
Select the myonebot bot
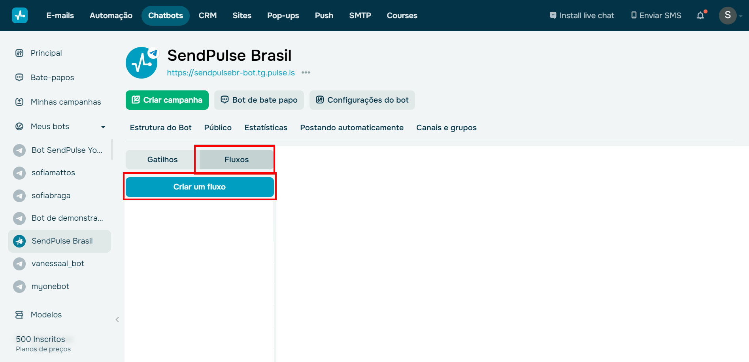point(59,287)
